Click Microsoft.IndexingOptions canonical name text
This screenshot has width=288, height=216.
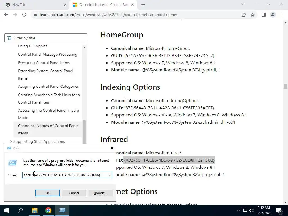172,101
